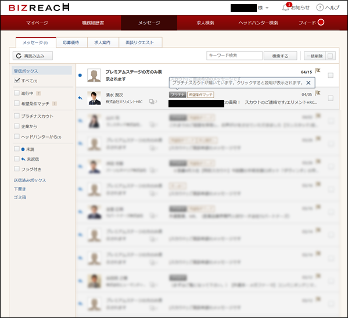Select the 04/05 清水 message checkbox

coord(331,98)
